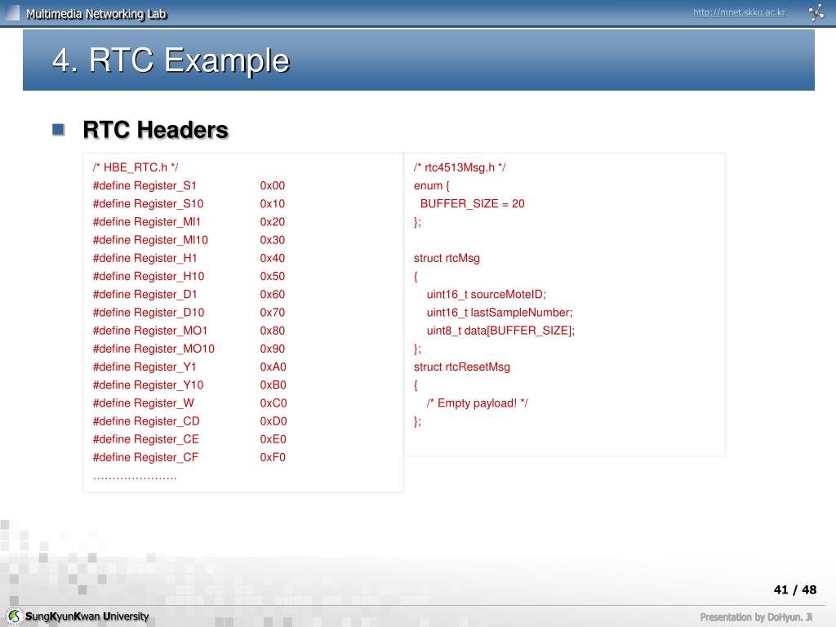Click 'uint16_t sourceMoteID;' line

pyautogui.click(x=487, y=294)
